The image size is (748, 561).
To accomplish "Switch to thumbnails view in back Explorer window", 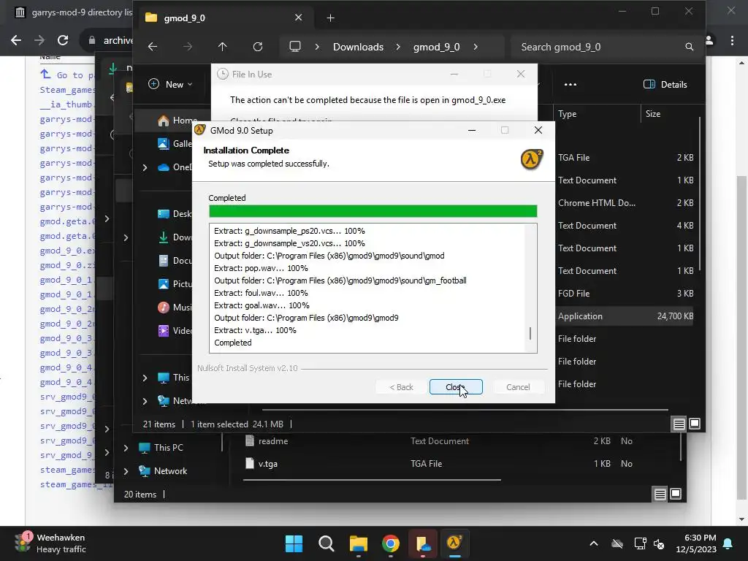I will 676,495.
